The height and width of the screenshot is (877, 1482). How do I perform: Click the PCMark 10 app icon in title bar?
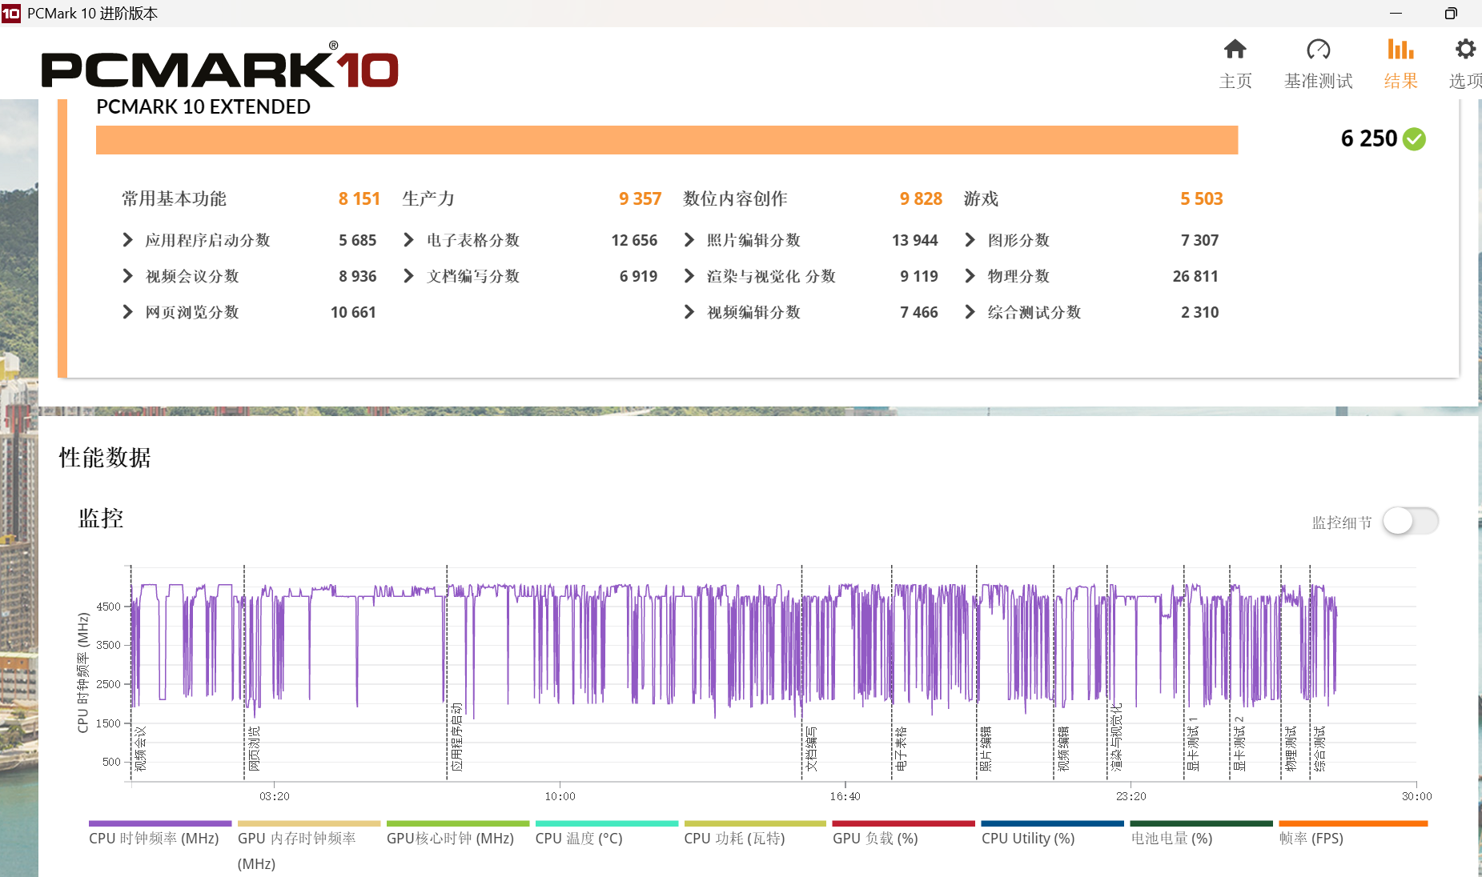click(x=11, y=13)
